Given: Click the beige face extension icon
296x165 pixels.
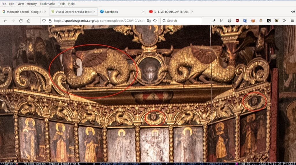Looking at the screenshot, I should [261, 21].
